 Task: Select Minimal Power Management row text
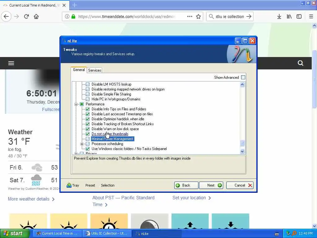(112, 139)
